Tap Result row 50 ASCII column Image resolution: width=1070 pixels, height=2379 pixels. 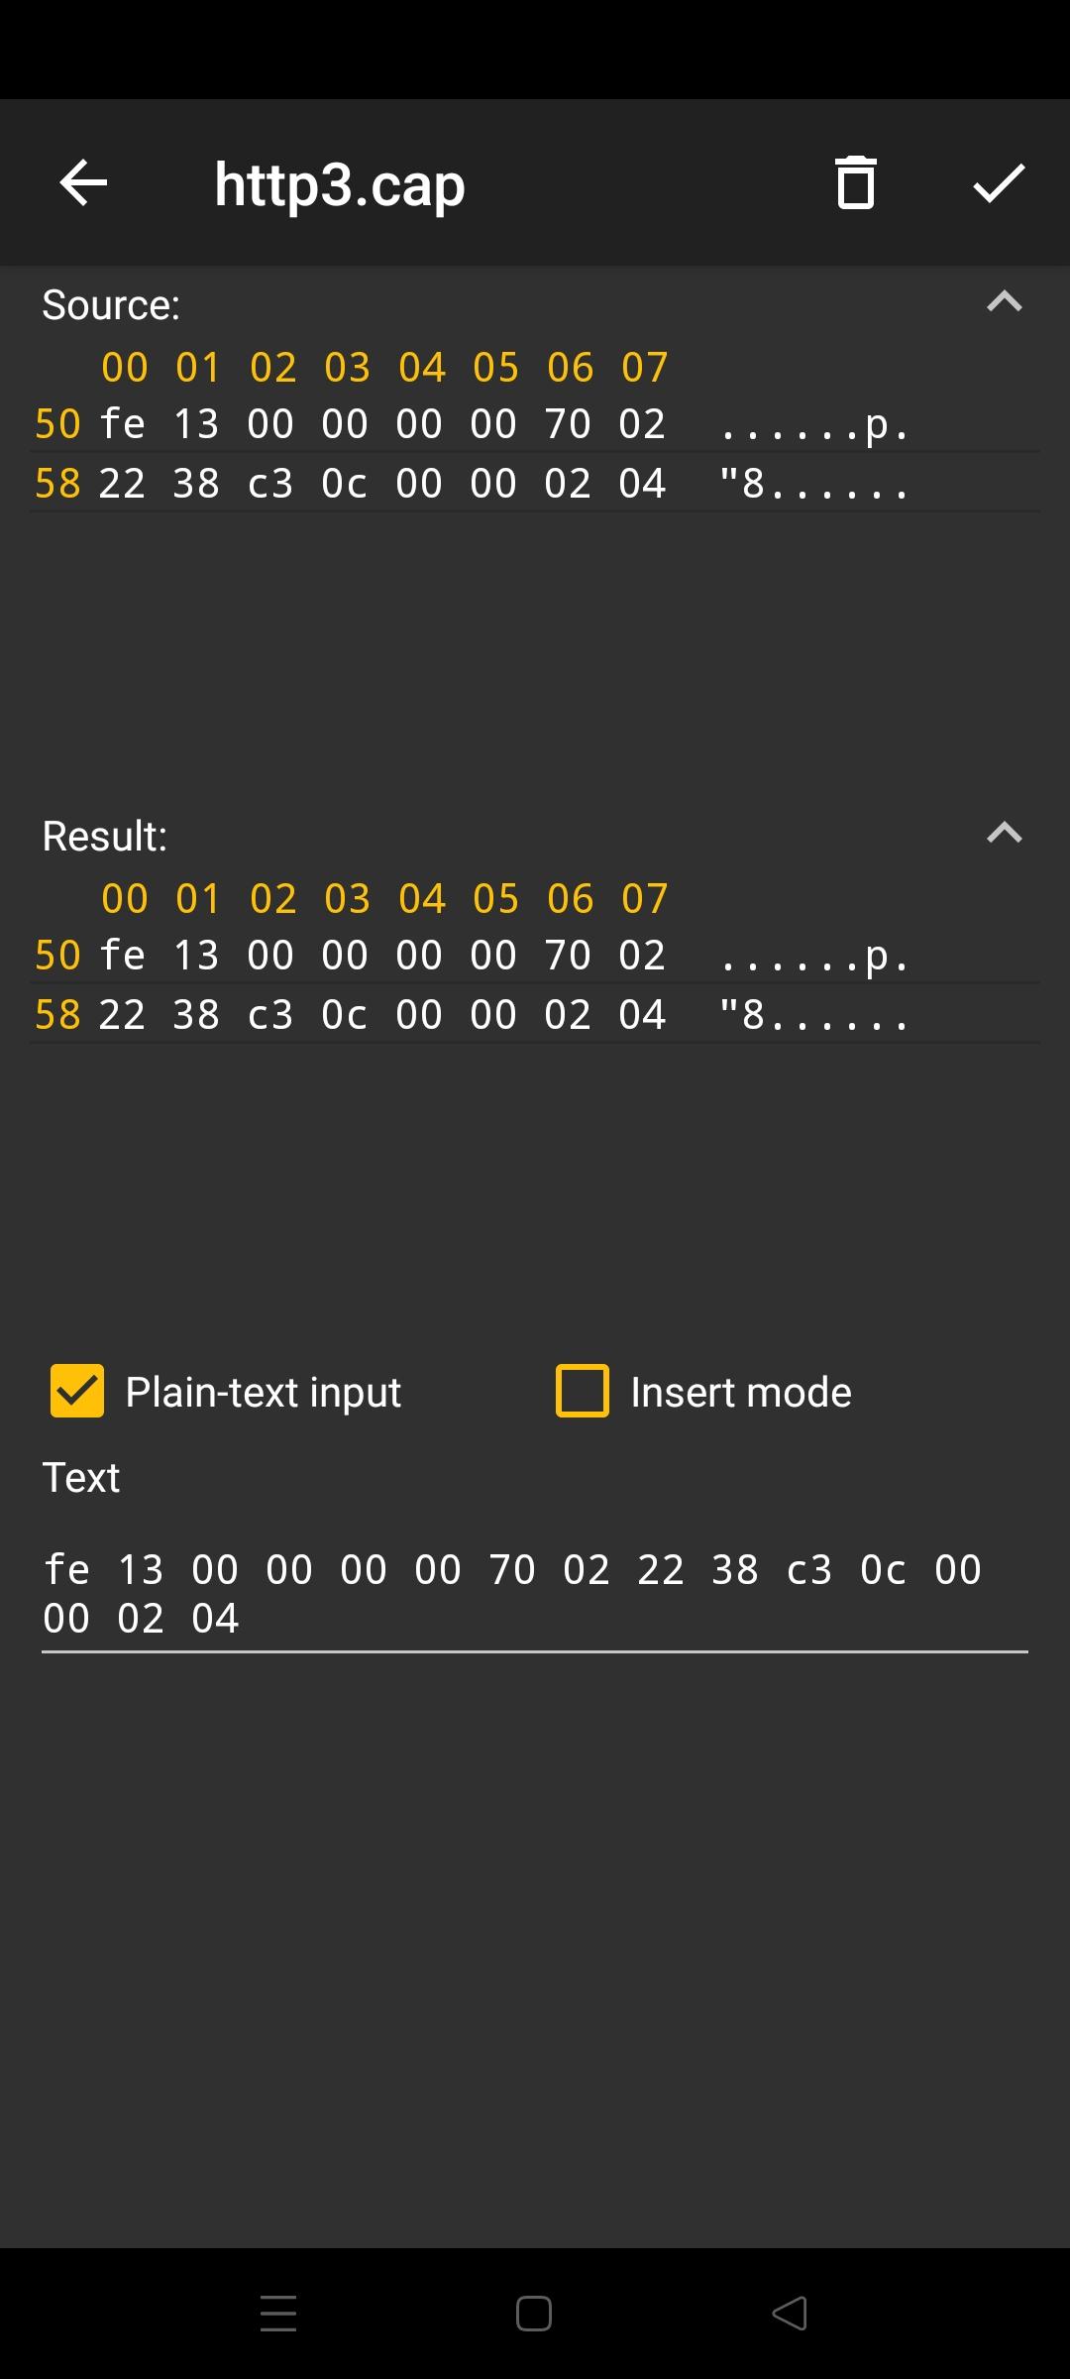pos(812,956)
